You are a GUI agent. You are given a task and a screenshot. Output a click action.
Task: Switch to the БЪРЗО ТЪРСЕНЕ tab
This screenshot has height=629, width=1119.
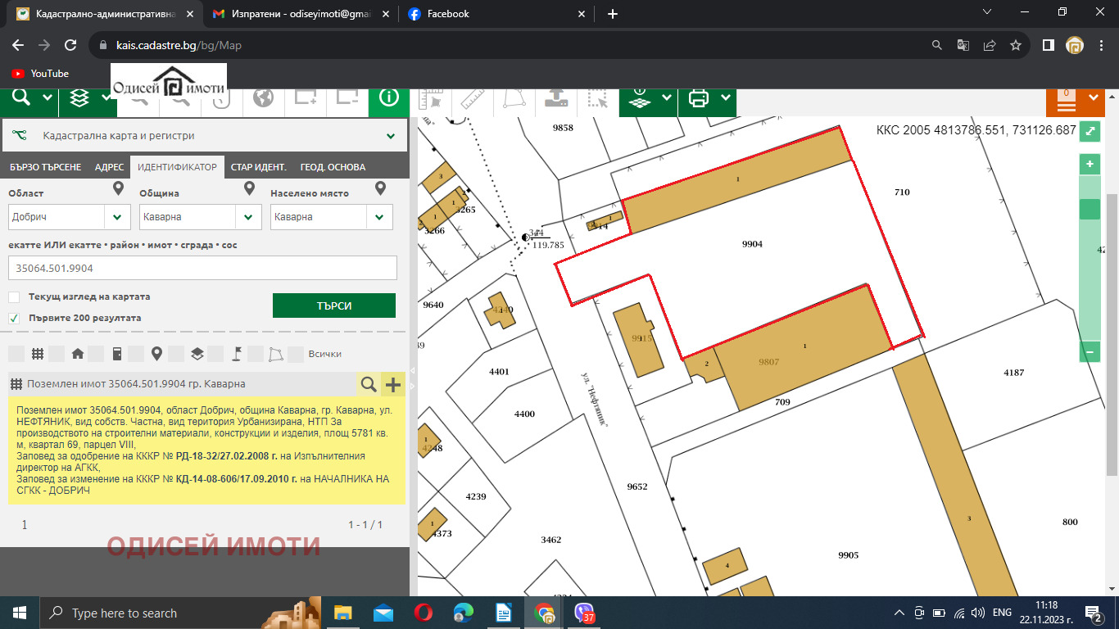click(45, 167)
